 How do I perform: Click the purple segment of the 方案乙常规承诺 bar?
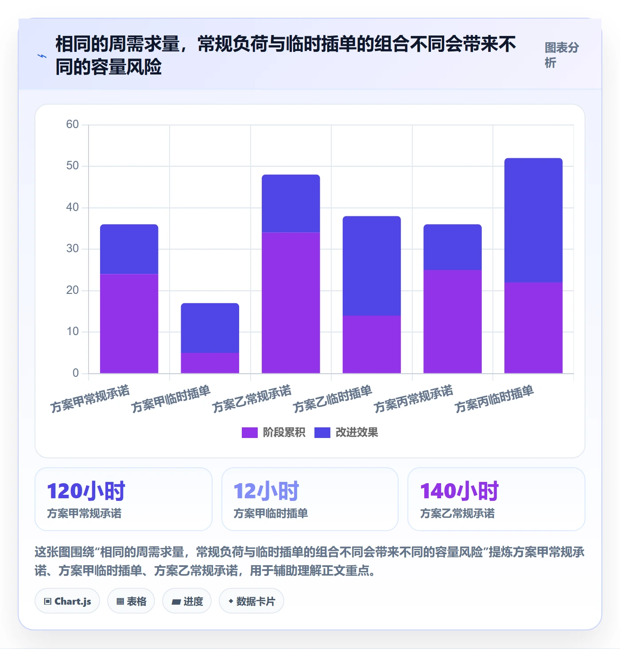click(291, 303)
